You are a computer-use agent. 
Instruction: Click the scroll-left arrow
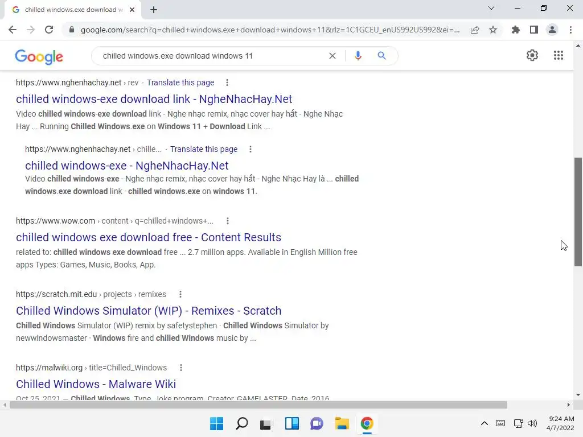point(4,405)
